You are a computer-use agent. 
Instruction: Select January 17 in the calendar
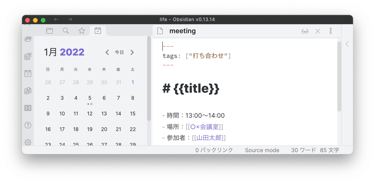pyautogui.click(x=62, y=129)
